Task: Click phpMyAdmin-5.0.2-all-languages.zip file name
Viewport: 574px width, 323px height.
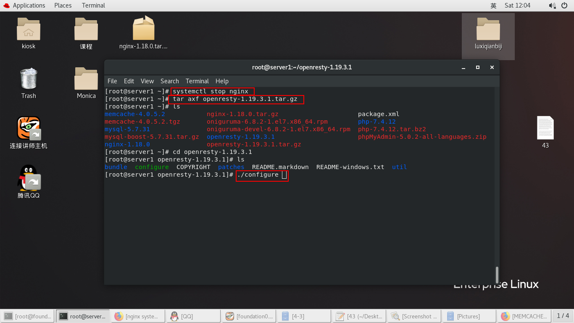Action: (422, 137)
